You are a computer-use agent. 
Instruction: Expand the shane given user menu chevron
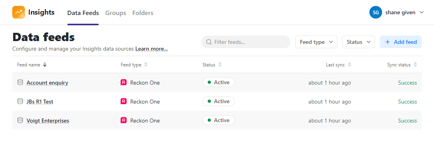pyautogui.click(x=422, y=12)
